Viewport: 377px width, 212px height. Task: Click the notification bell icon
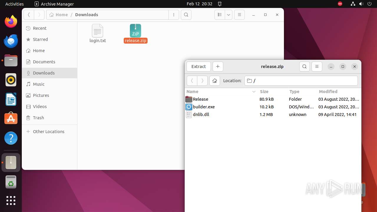220,4
